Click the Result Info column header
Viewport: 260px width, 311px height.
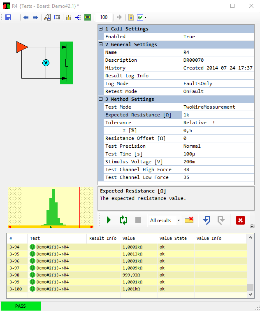point(103,239)
